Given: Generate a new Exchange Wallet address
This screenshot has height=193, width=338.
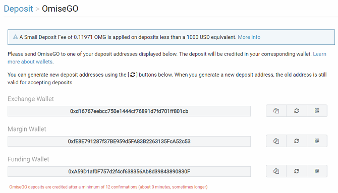Looking at the screenshot, I should [297, 111].
